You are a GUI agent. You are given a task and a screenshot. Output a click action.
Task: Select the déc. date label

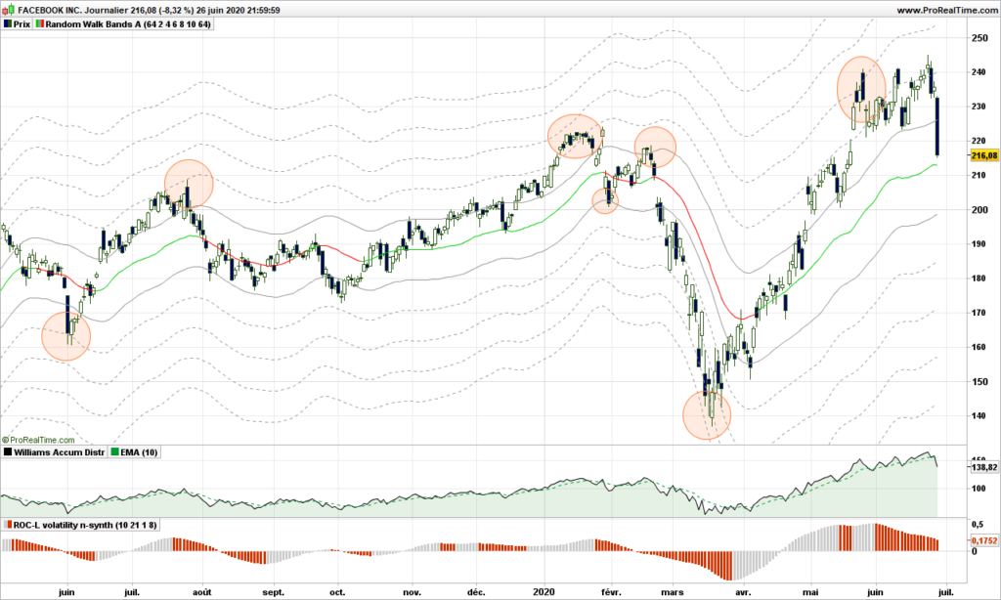click(477, 592)
